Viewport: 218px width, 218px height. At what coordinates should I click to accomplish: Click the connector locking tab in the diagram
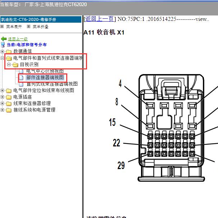tap(171, 88)
